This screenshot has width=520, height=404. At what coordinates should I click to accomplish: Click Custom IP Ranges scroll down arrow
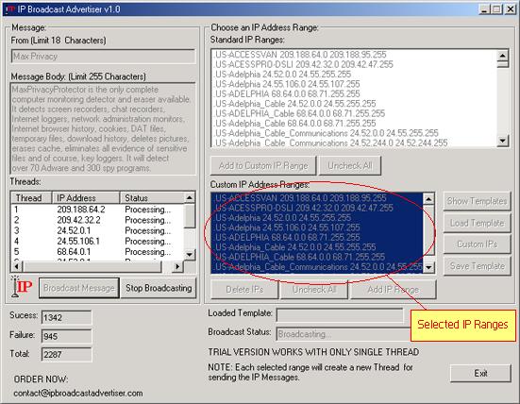tap(428, 267)
